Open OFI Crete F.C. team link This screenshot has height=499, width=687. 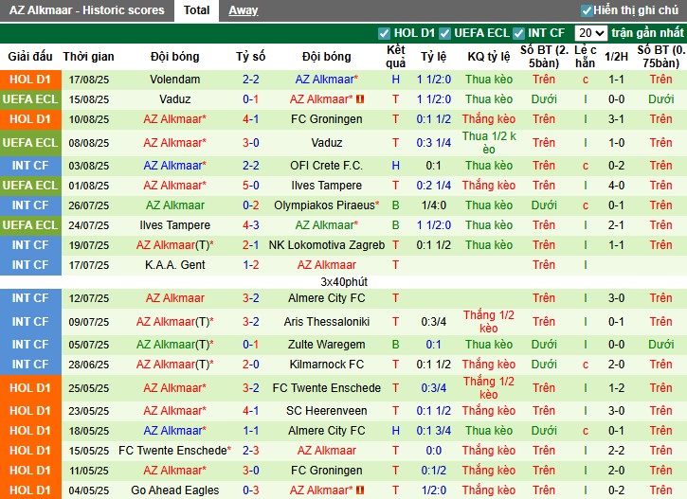[x=326, y=166]
